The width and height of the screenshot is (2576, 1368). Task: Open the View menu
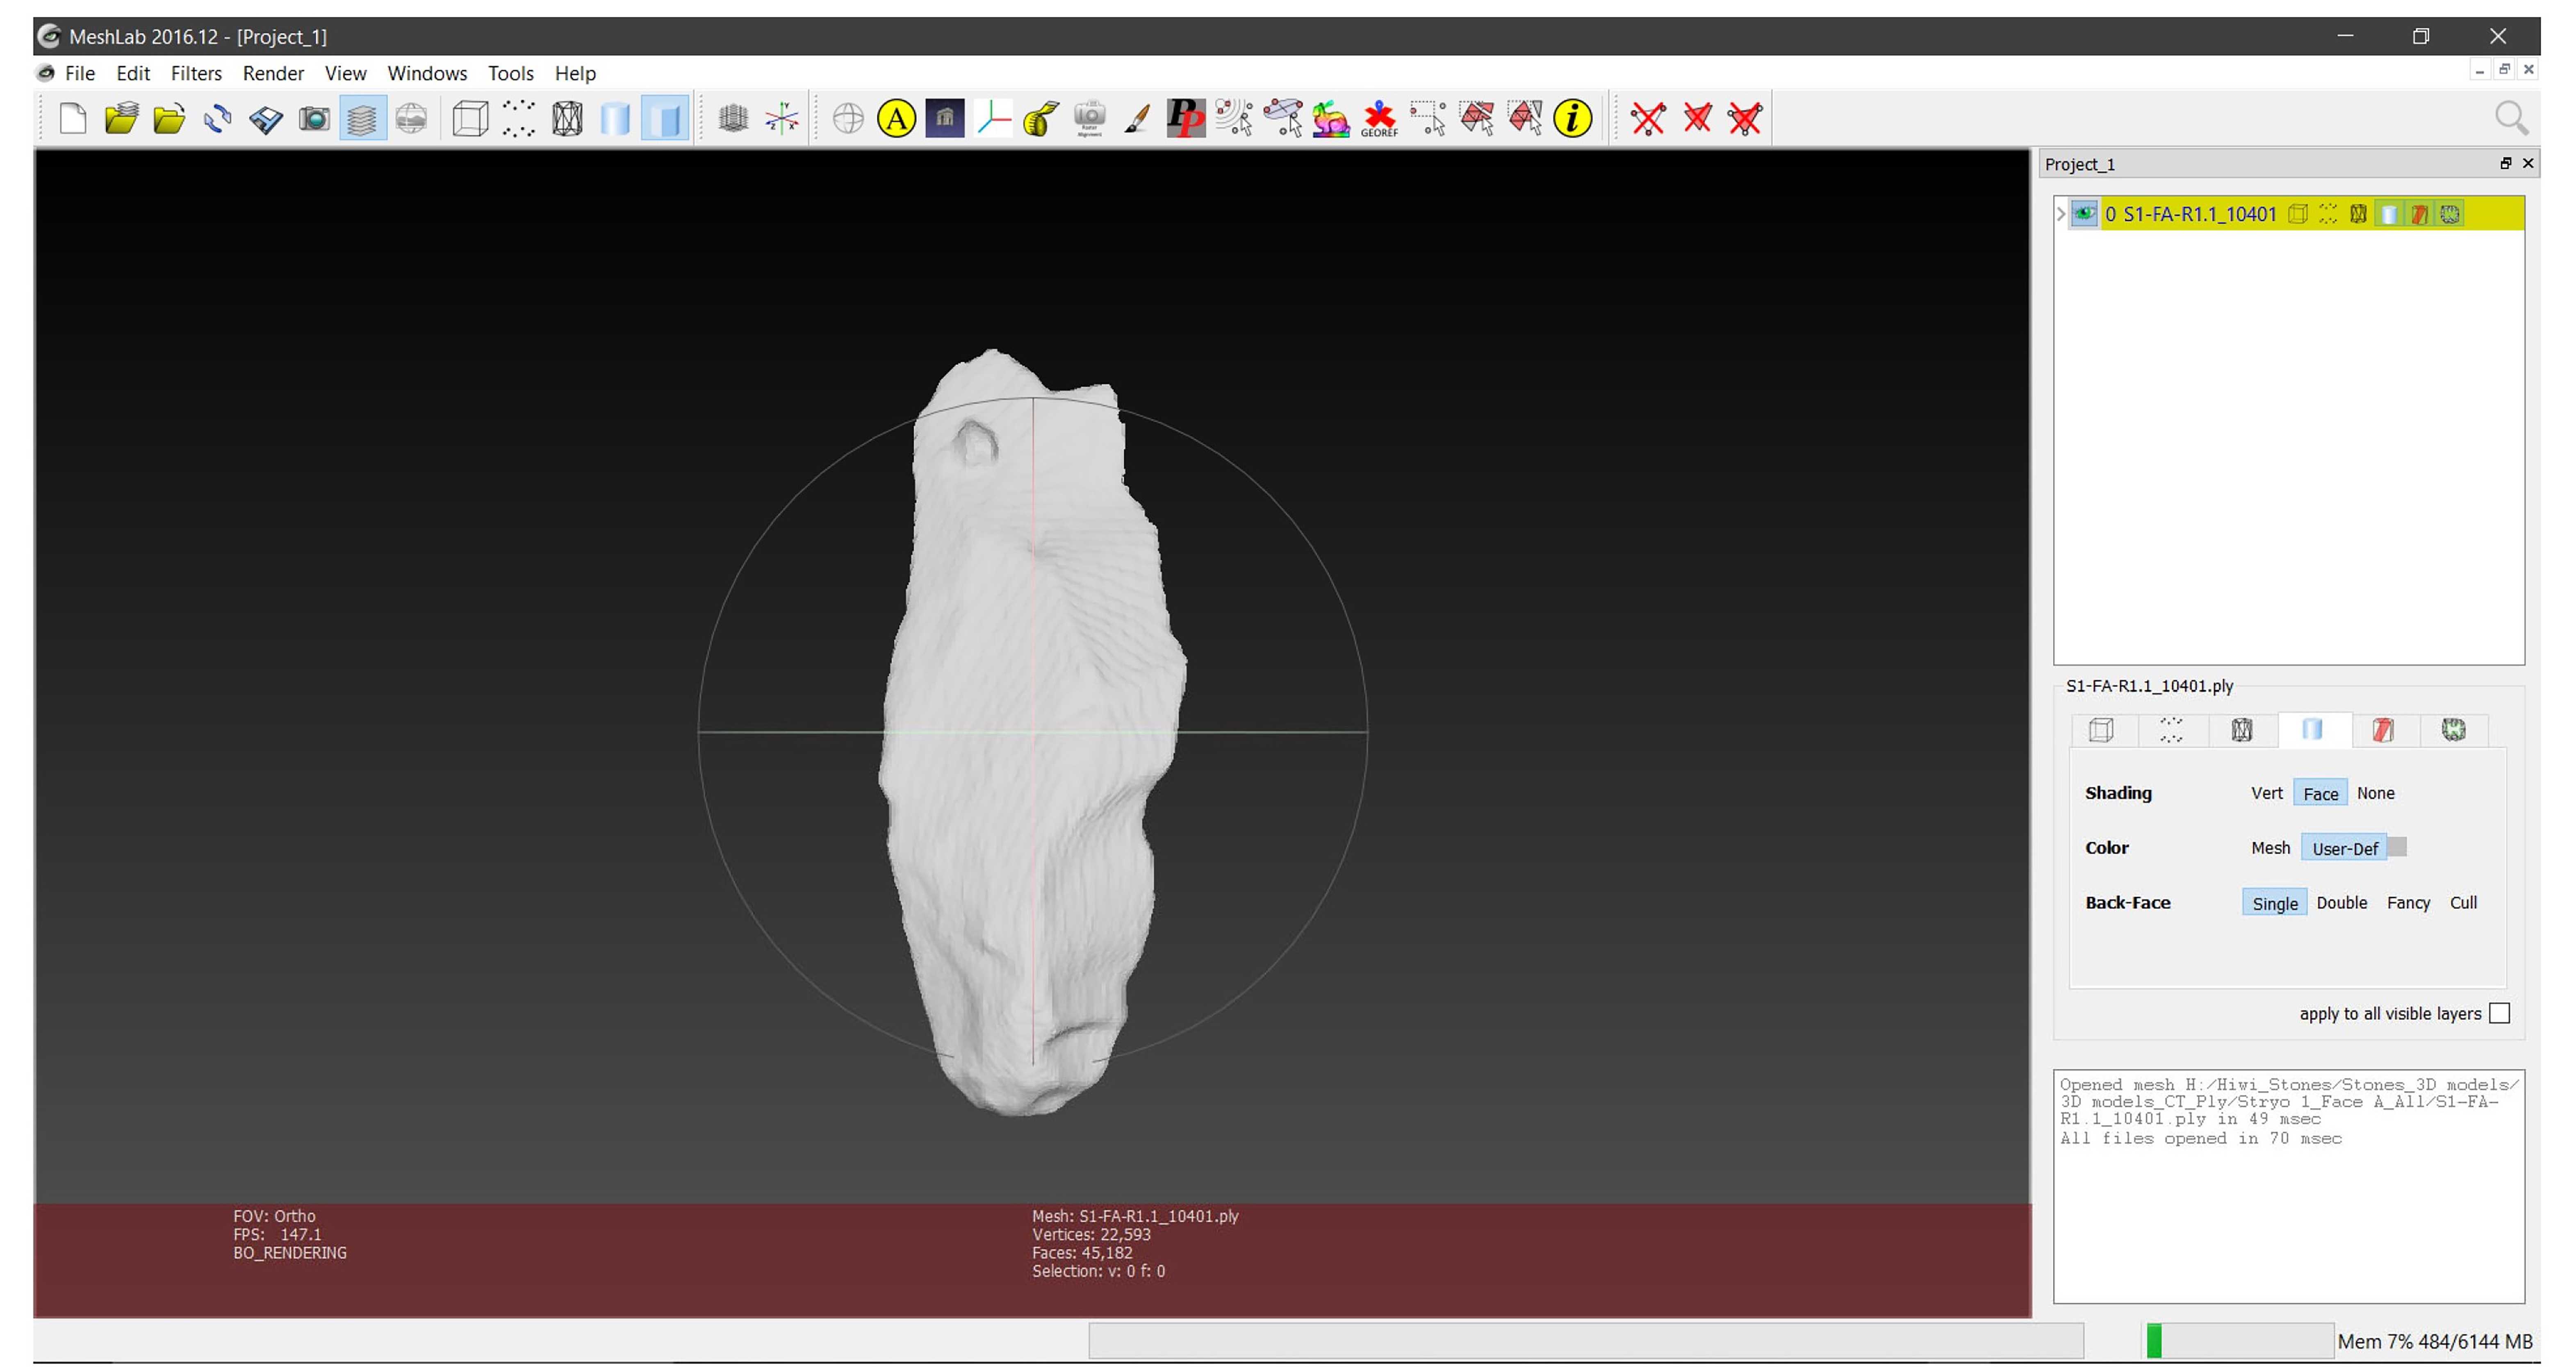point(346,73)
